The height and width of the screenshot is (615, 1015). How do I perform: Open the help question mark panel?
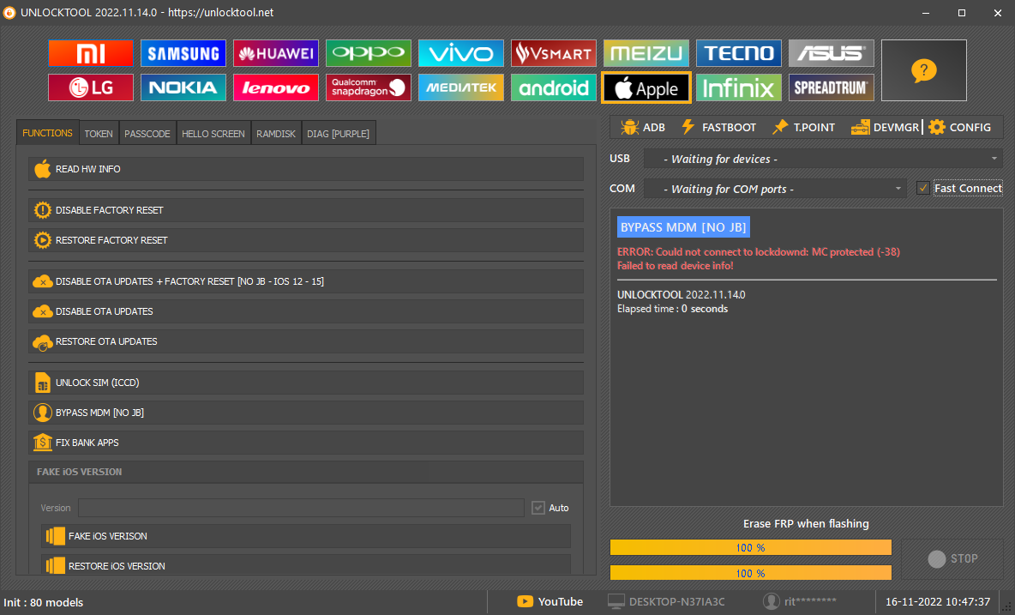pos(924,70)
